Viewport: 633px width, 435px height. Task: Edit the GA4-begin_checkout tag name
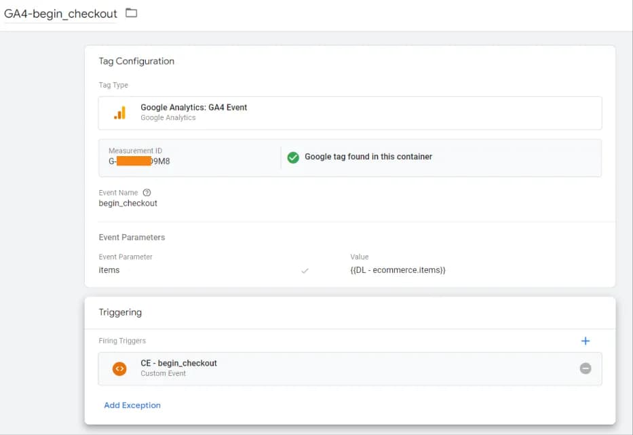60,14
